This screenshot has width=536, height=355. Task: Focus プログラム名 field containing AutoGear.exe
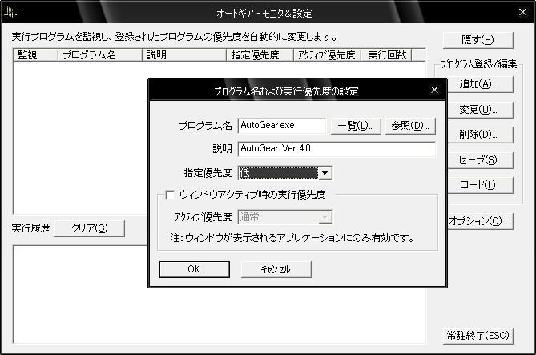(x=282, y=126)
